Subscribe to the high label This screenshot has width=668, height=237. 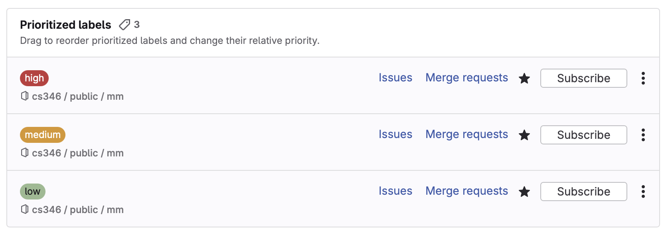pos(583,78)
